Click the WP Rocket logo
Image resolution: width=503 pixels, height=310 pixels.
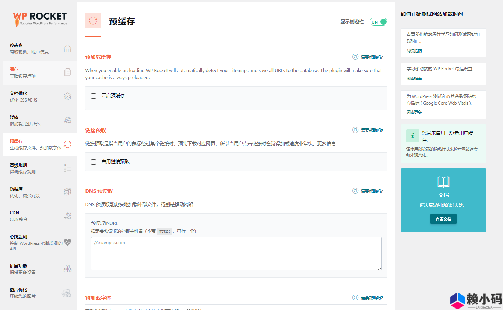point(40,19)
